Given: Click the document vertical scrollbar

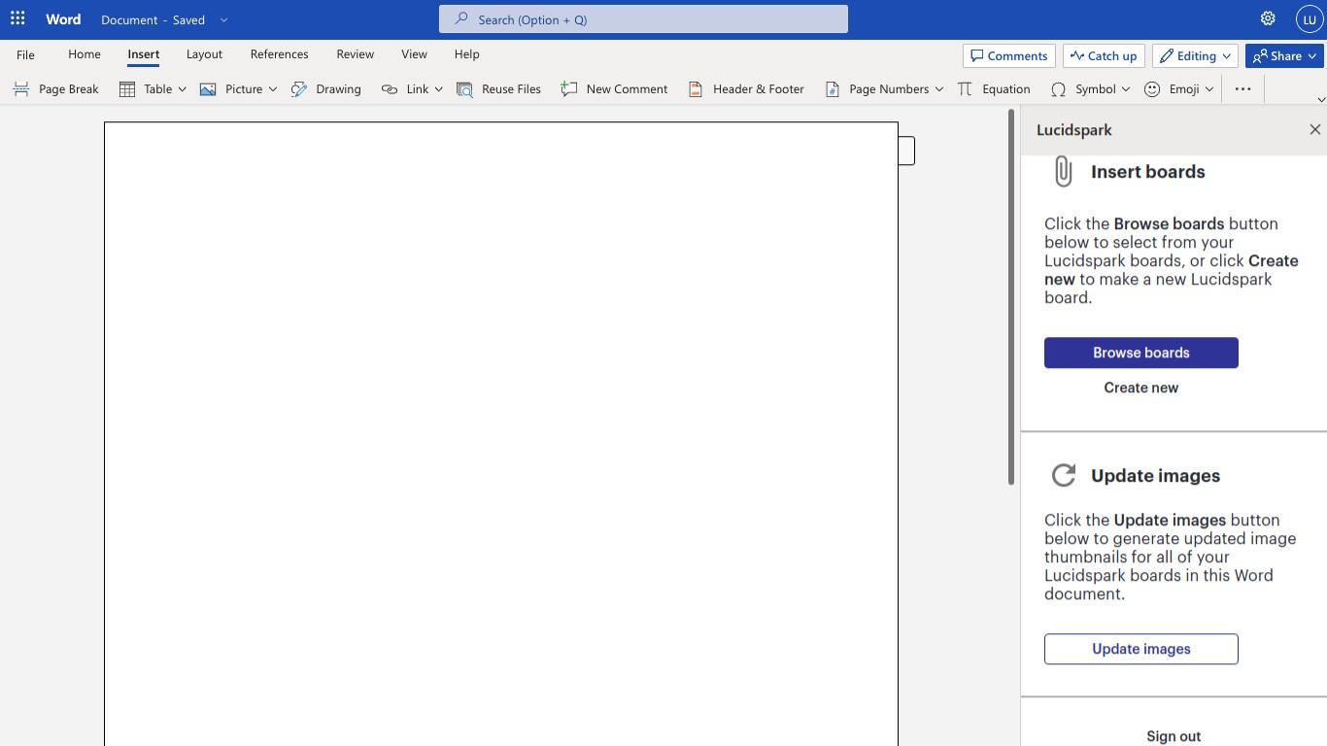Looking at the screenshot, I should click(x=1011, y=297).
